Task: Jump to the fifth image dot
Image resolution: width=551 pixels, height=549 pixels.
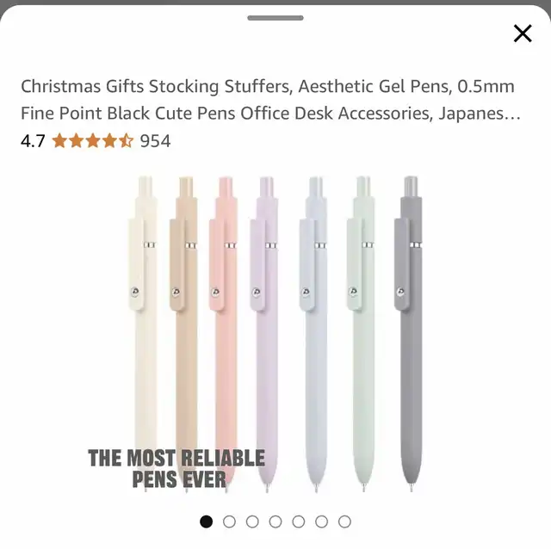Action: pyautogui.click(x=299, y=521)
